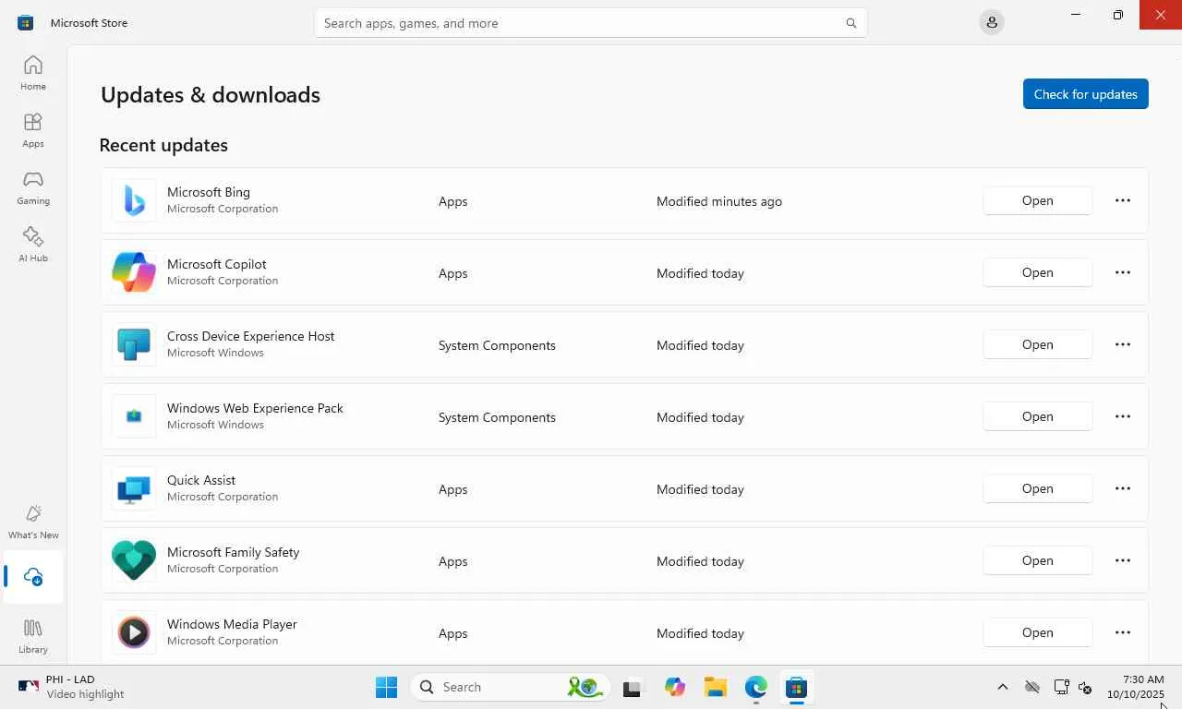1182x709 pixels.
Task: Open more options for Microsoft Copilot
Action: (1123, 272)
